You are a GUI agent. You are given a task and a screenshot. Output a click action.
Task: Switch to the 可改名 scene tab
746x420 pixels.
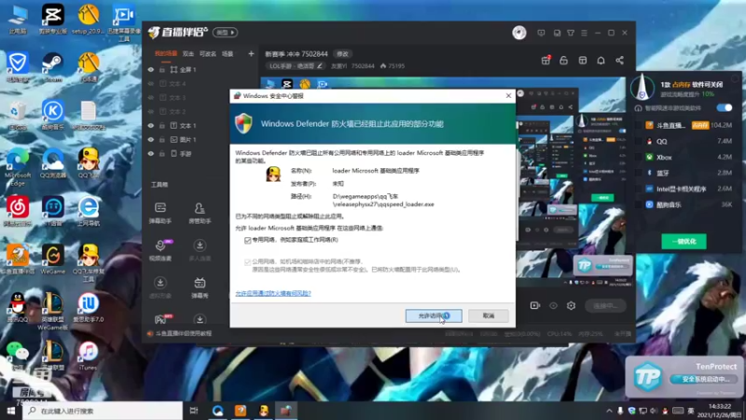pyautogui.click(x=207, y=54)
